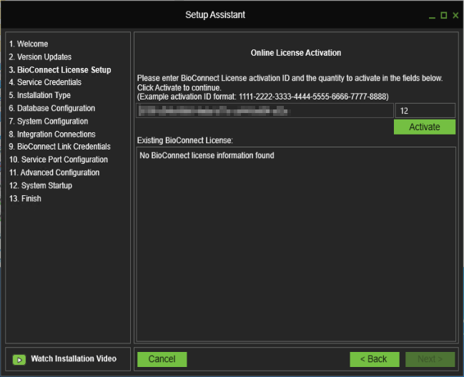Open the Watch Installation Video link
The image size is (464, 377).
(x=73, y=359)
